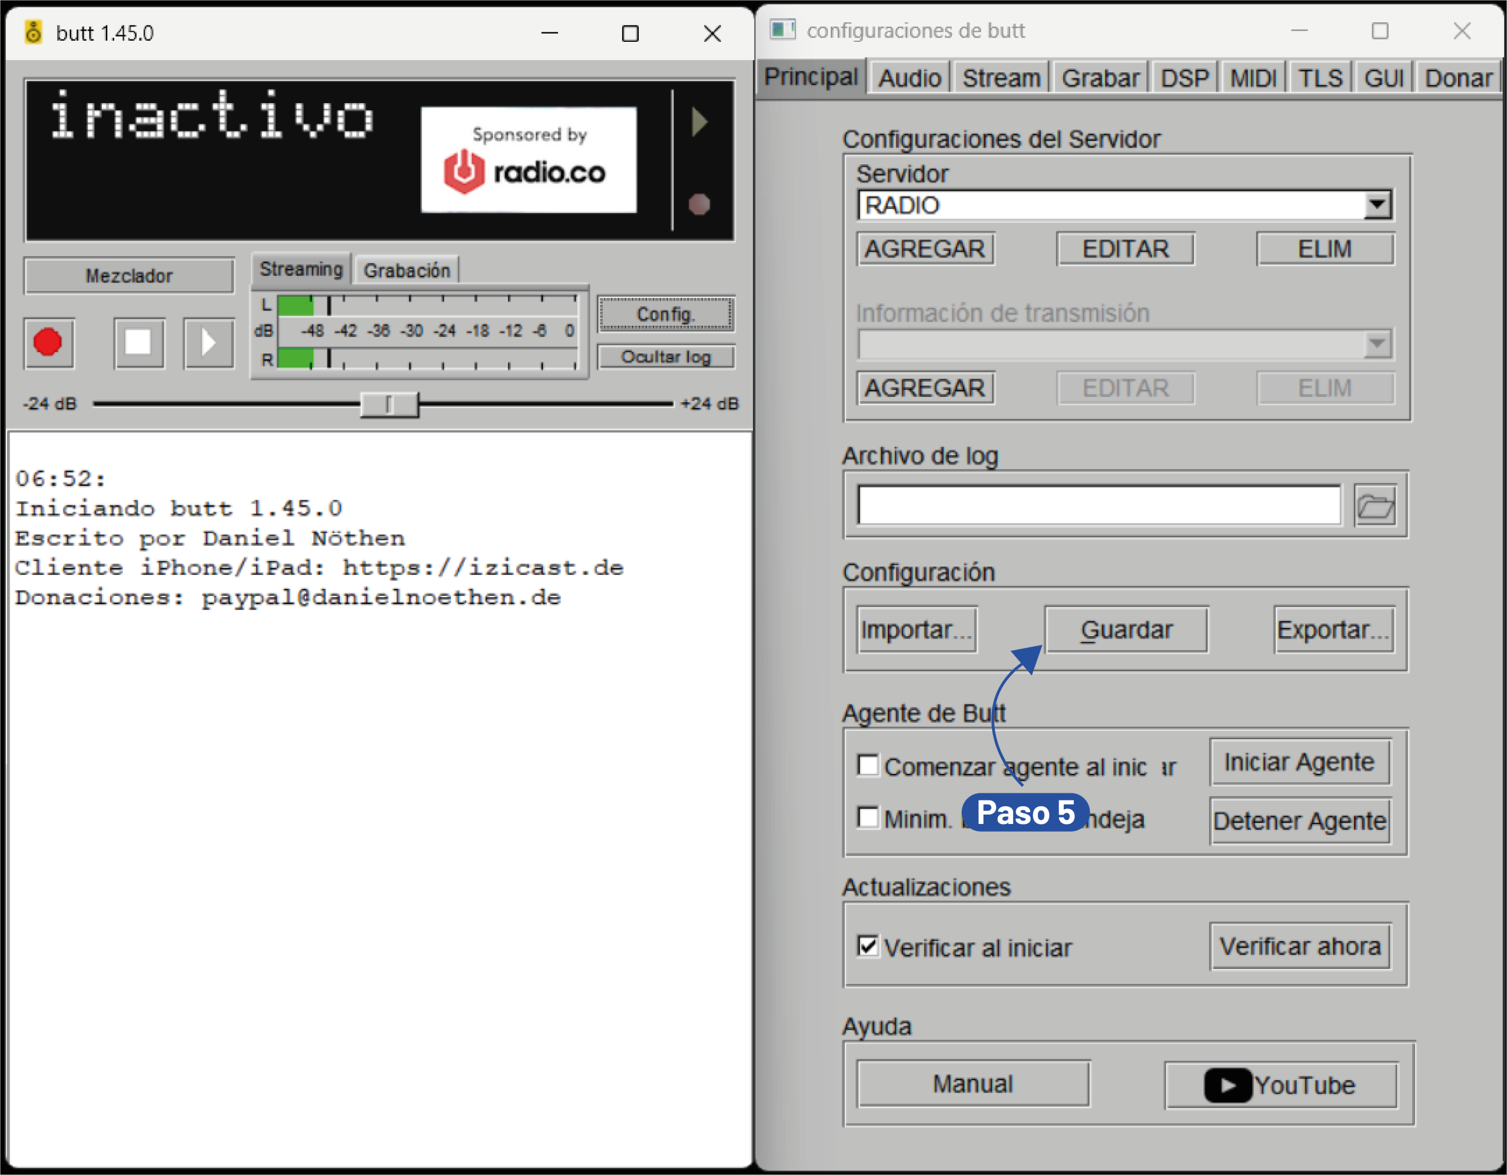Expand the Servidor RADIO dropdown
The image size is (1507, 1175).
(x=1376, y=205)
